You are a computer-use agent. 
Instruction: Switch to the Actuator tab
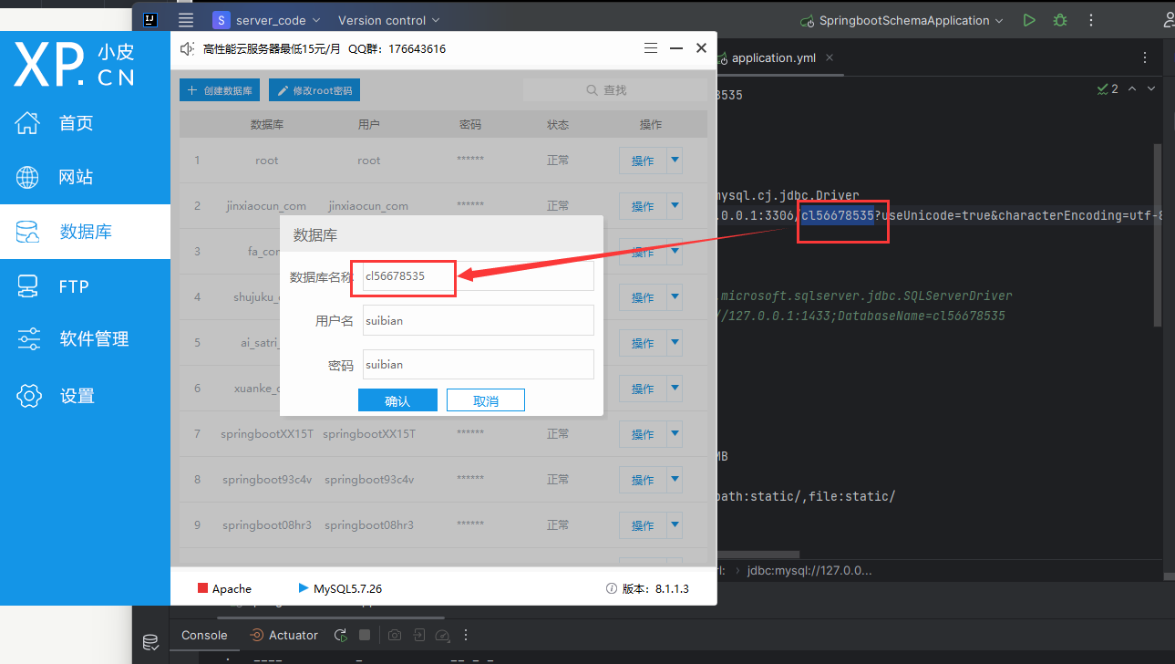[x=283, y=635]
